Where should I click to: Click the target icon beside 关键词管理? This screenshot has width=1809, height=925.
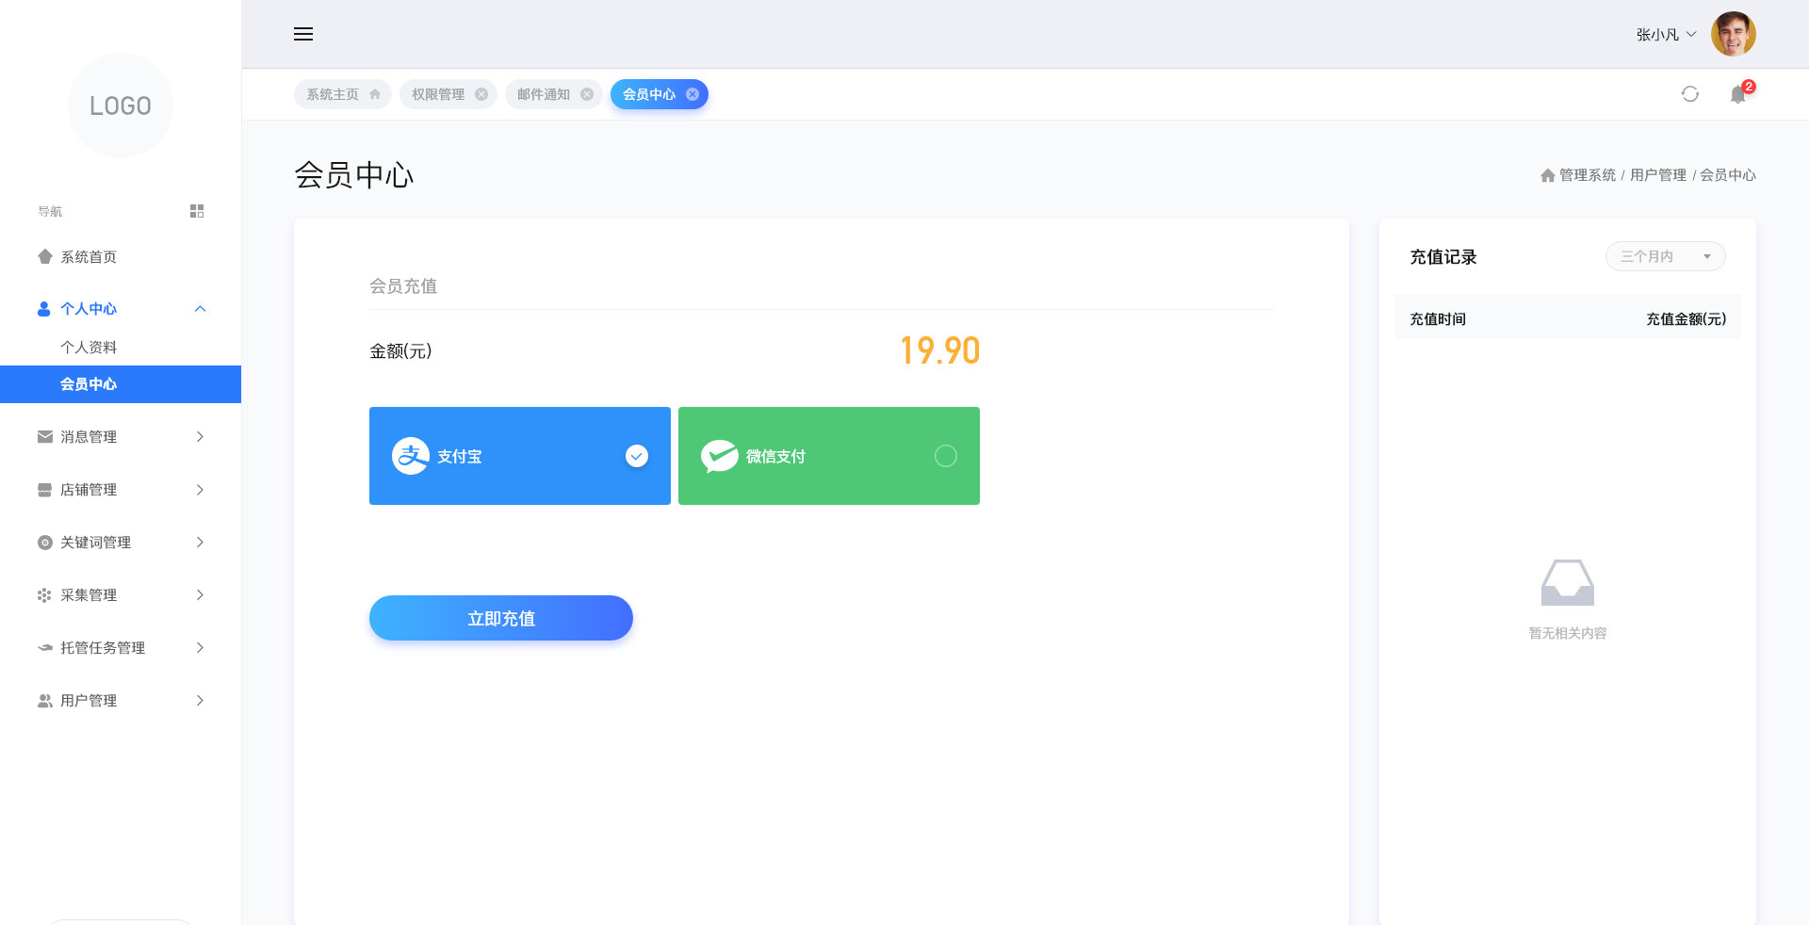44,543
